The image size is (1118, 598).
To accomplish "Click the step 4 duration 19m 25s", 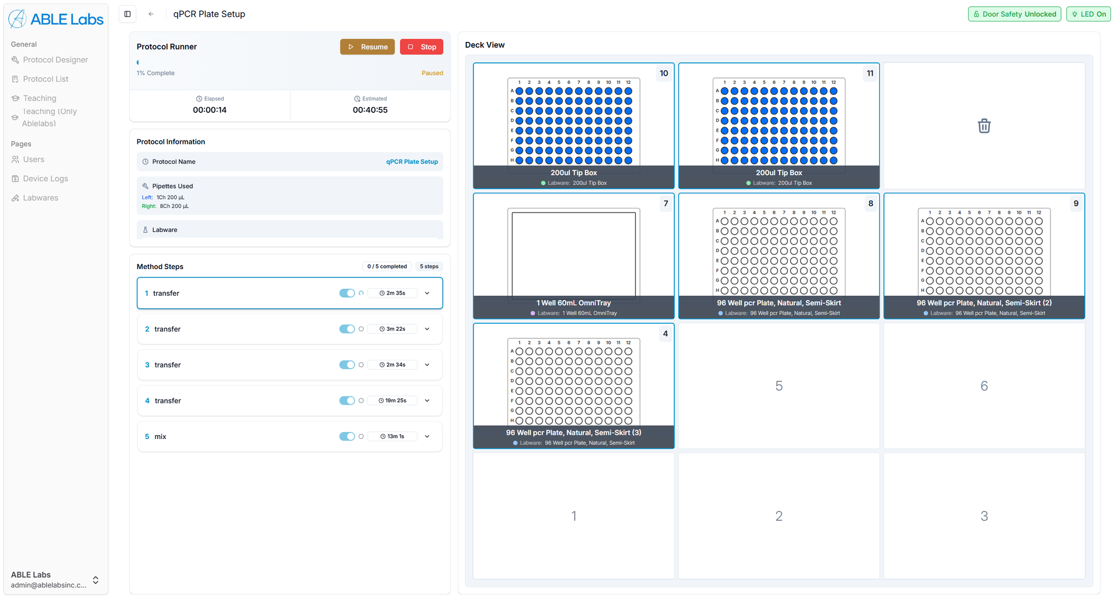I will pyautogui.click(x=392, y=401).
